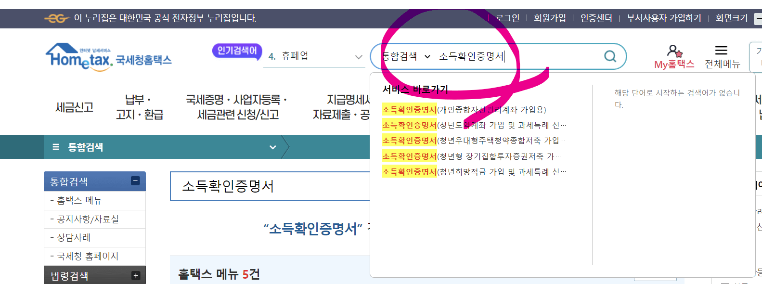Click 법령검색 sidebar header
Image resolution: width=762 pixels, height=284 pixels.
pyautogui.click(x=94, y=275)
